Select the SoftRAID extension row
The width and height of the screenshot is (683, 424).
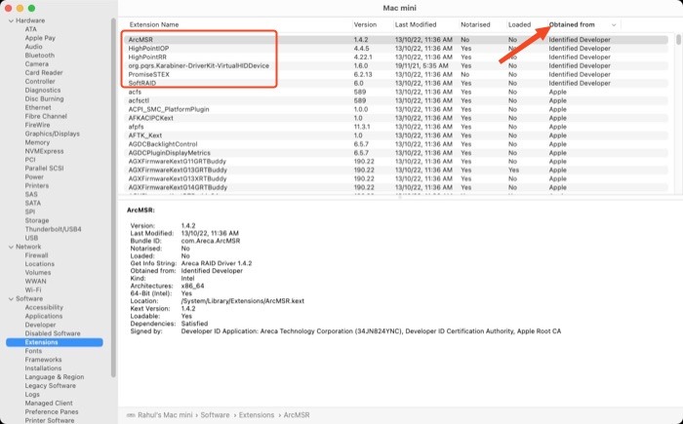coord(395,83)
